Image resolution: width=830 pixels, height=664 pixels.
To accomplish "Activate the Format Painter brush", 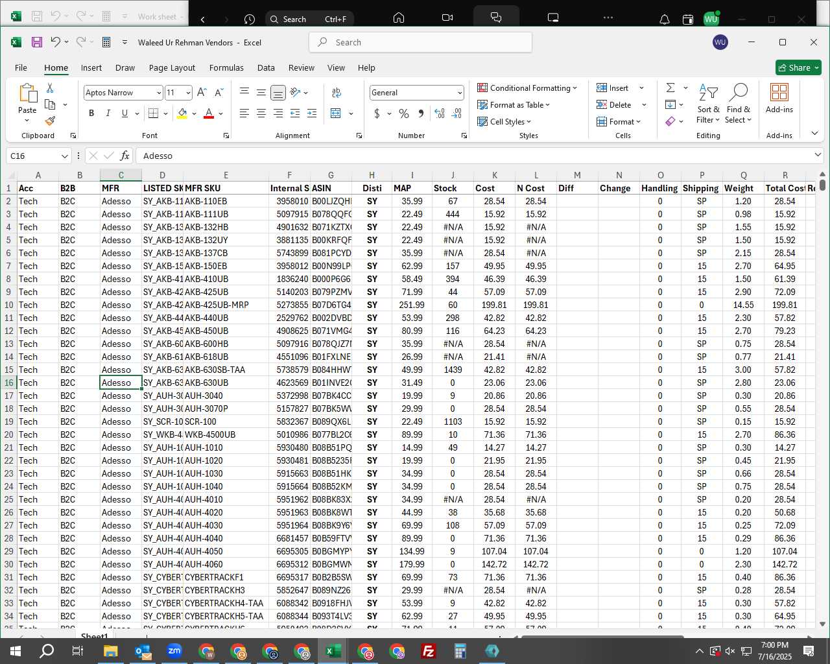I will coord(50,121).
